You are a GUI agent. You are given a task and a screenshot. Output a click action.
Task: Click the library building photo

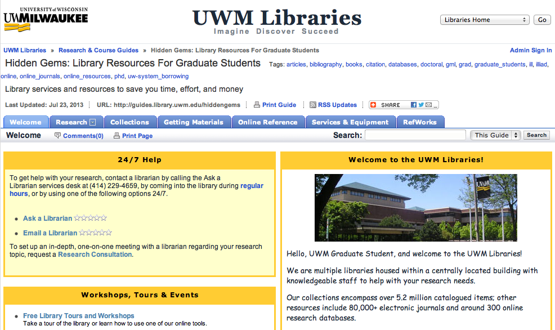pos(416,207)
